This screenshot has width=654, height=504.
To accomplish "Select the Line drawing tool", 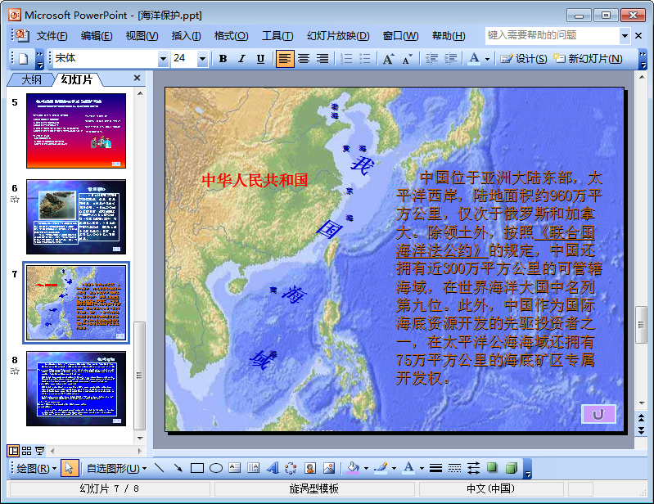I will [159, 469].
